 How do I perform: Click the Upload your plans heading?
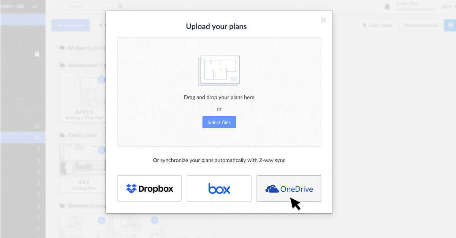[216, 27]
